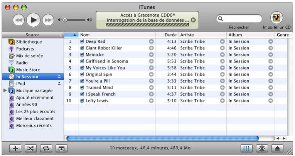The height and width of the screenshot is (156, 295).
Task: Cancel the Gracenote CDDB query
Action: [x=193, y=20]
